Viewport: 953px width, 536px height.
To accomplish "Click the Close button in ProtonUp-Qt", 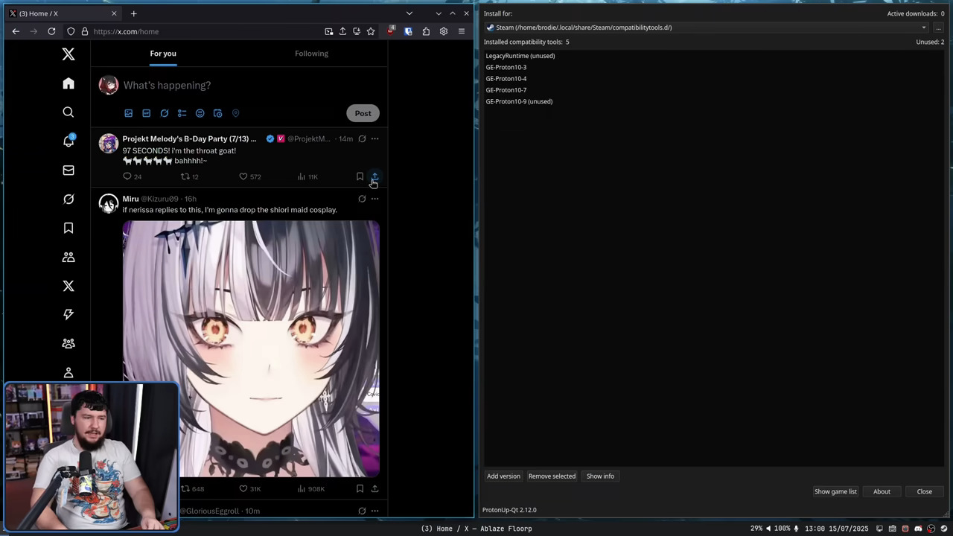I will tap(924, 491).
